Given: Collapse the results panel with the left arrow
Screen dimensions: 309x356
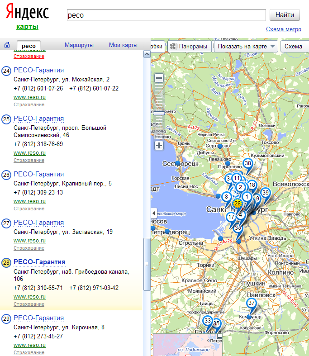Looking at the screenshot, I should pos(154,213).
